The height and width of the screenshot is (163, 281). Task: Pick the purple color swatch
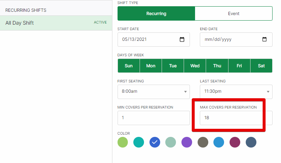pyautogui.click(x=187, y=142)
